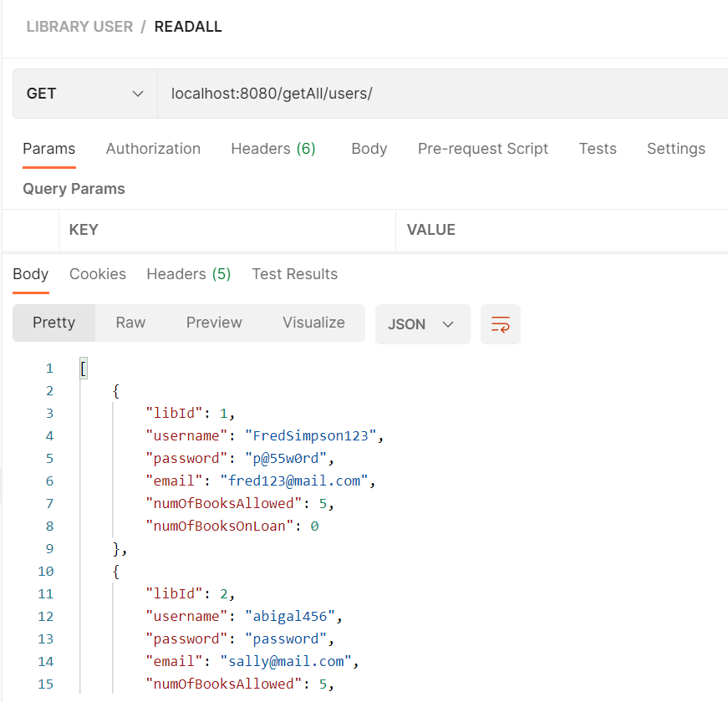Screen dimensions: 728x702
Task: Click the "numOfBooksAllowed" key on line 15
Action: (x=224, y=684)
